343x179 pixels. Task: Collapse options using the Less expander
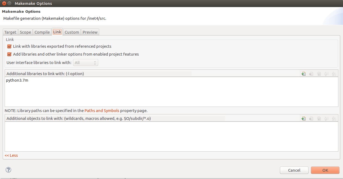click(11, 155)
